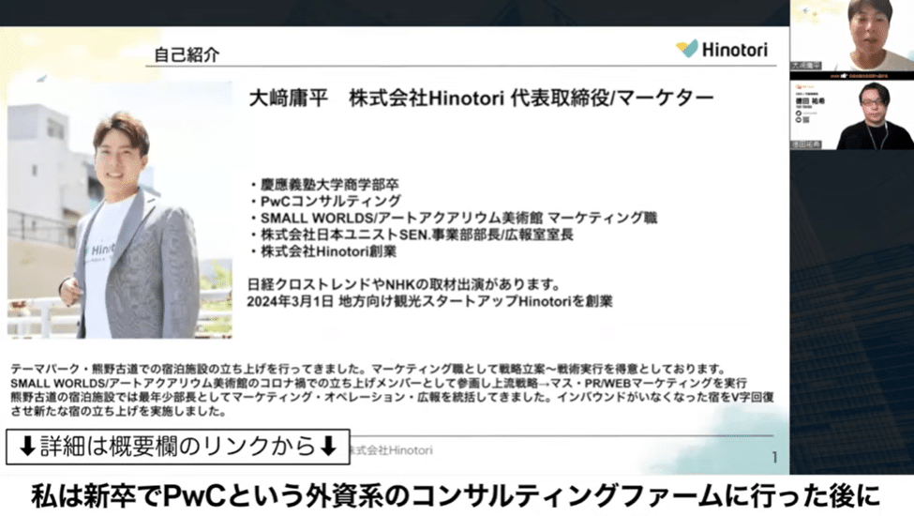Select the webcam tile of the man in white T-shirt
Viewport: 914px width, 516px height.
851,35
